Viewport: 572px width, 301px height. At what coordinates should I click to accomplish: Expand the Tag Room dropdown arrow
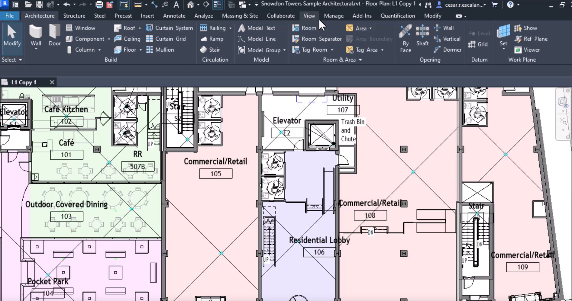click(332, 50)
